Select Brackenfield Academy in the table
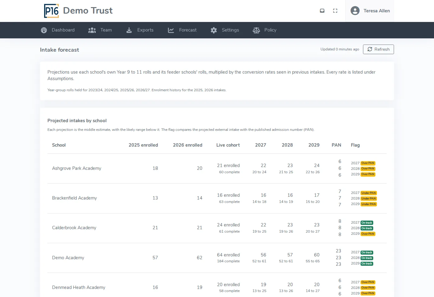434x297 pixels. click(x=74, y=198)
